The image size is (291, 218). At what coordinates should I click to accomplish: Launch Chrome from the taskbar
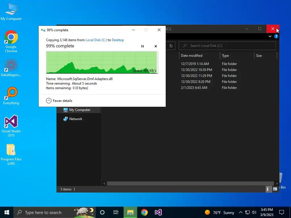tap(144, 212)
